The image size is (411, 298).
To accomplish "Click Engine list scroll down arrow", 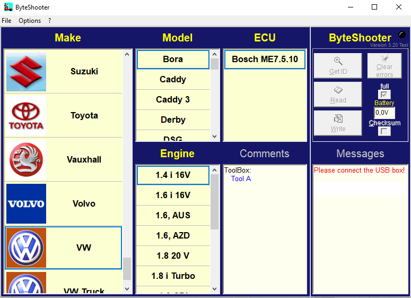I will (215, 289).
